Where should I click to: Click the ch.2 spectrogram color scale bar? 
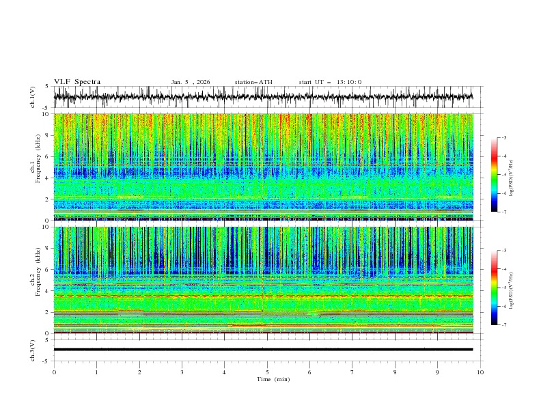point(494,288)
